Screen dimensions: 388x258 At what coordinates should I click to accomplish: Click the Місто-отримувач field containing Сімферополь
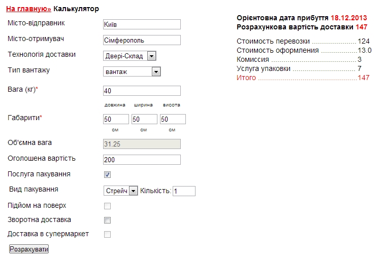coord(142,40)
